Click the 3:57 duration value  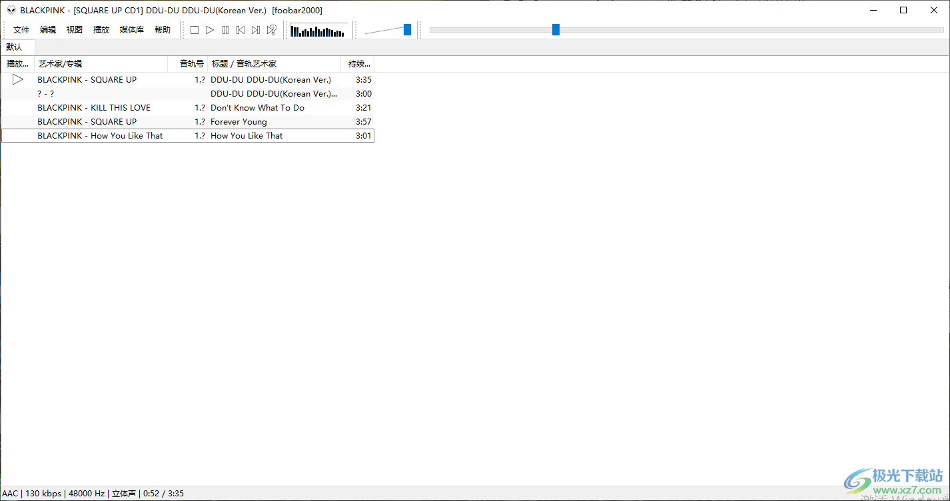point(364,121)
